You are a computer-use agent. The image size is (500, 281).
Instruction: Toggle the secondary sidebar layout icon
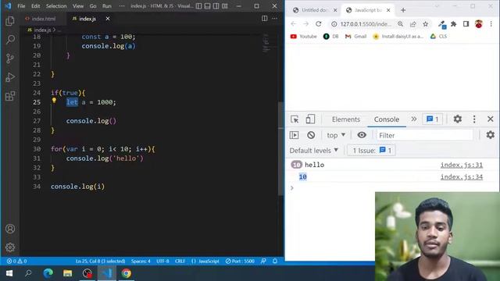click(x=216, y=6)
